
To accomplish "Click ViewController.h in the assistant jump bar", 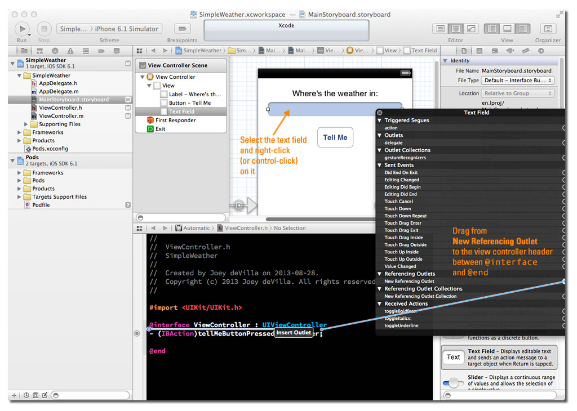I will pos(242,228).
